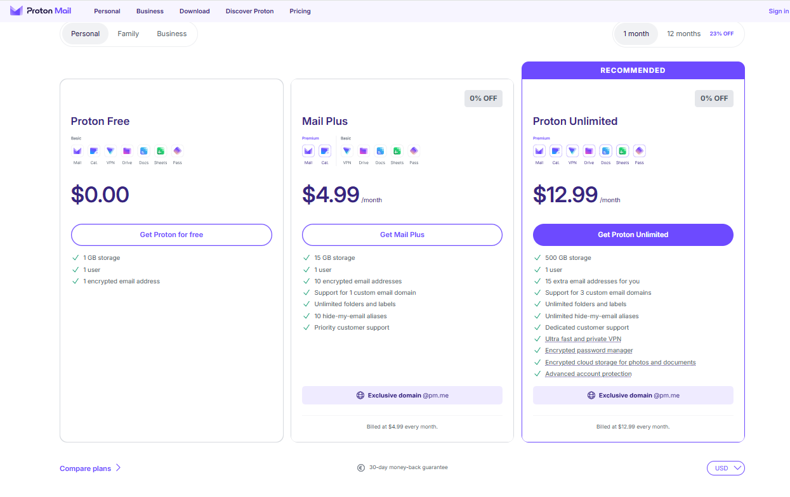Click Docs icon in Proton Free card
Viewport: 790px width, 497px height.
144,151
